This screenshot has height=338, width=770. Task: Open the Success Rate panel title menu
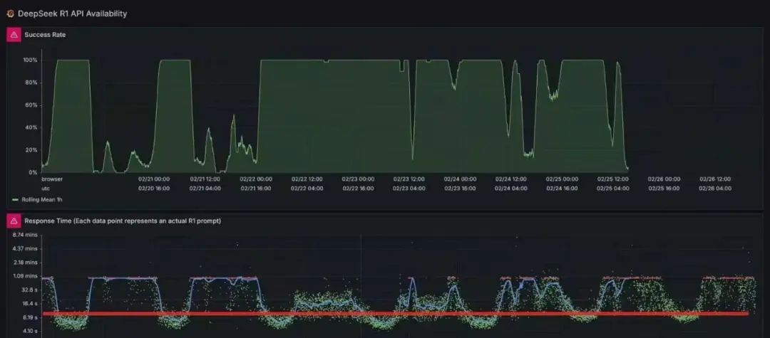pyautogui.click(x=45, y=35)
